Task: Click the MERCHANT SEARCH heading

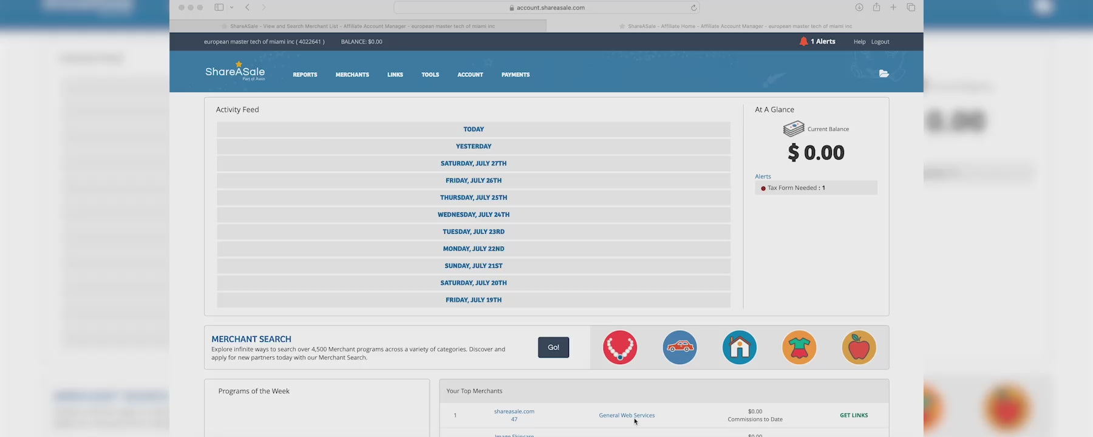Action: coord(251,339)
